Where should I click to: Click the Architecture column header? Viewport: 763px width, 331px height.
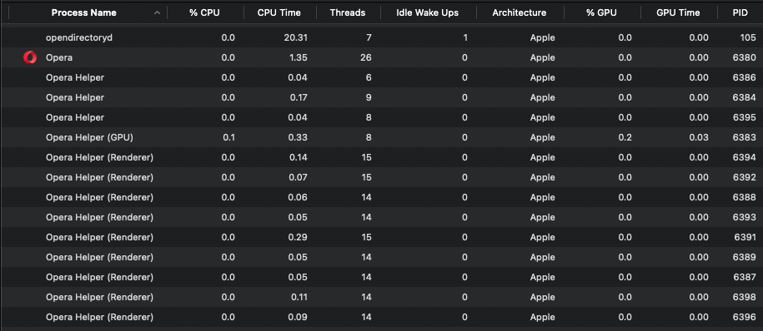pyautogui.click(x=520, y=13)
